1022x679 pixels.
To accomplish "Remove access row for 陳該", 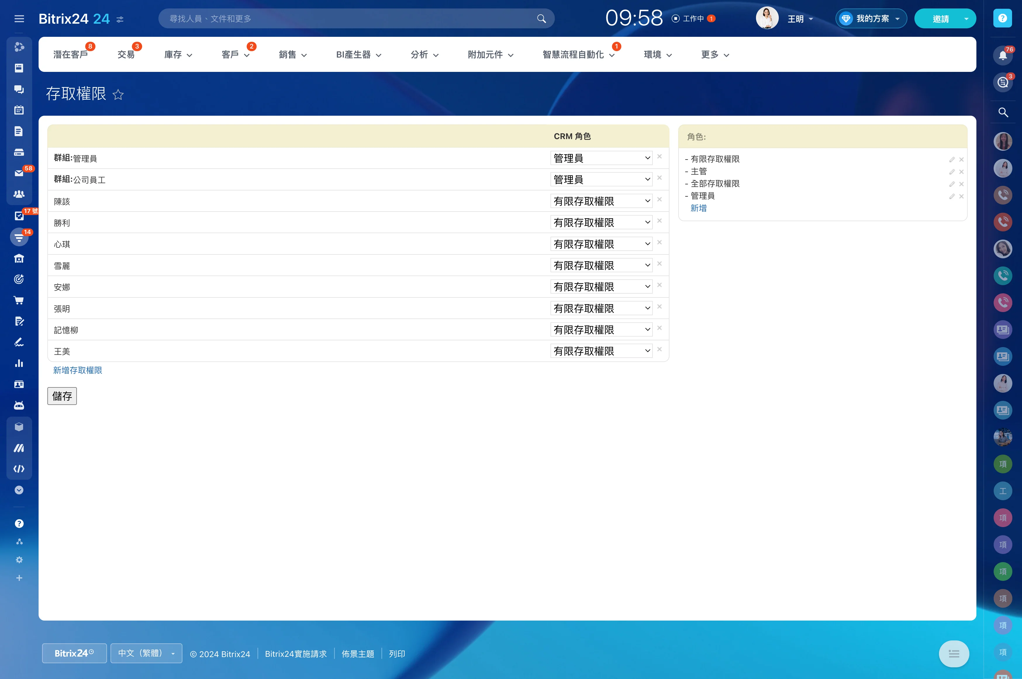I will [660, 199].
